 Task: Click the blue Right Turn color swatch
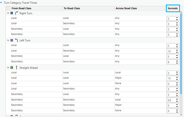12,13
